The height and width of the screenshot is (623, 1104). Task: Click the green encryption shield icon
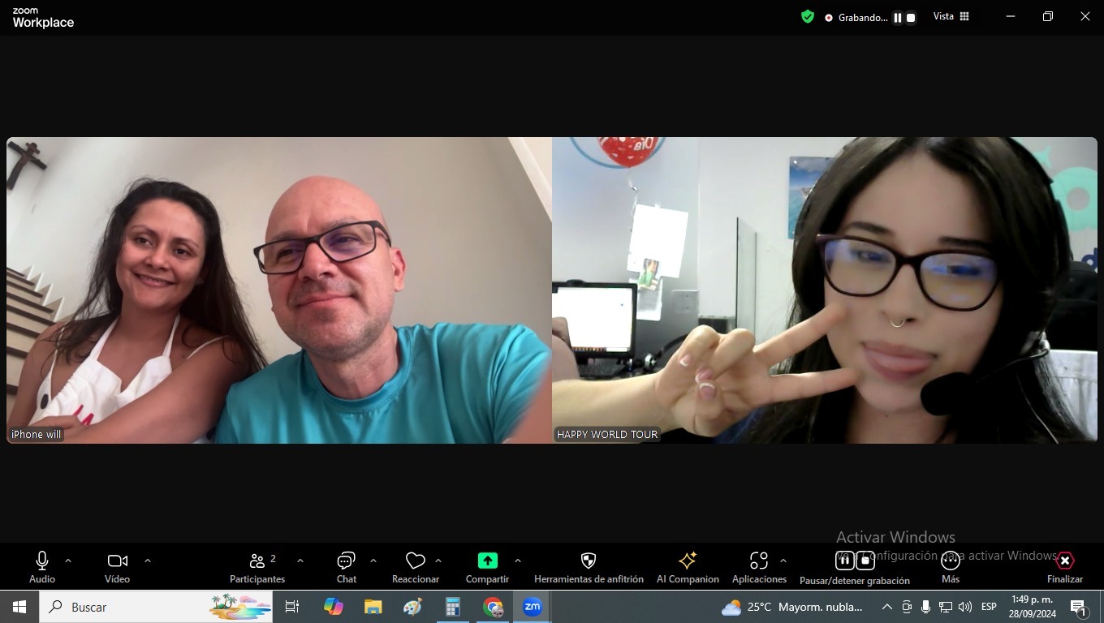pyautogui.click(x=808, y=16)
